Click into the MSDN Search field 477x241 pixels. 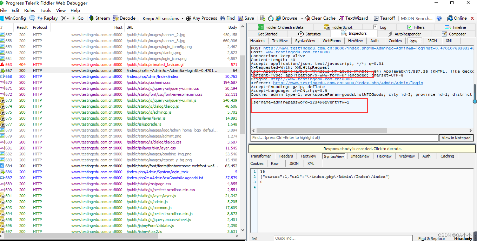tap(416, 18)
